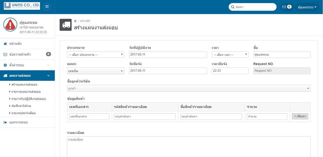Toggle the sidebar hamburger menu button
This screenshot has height=157, width=323.
click(x=47, y=7)
